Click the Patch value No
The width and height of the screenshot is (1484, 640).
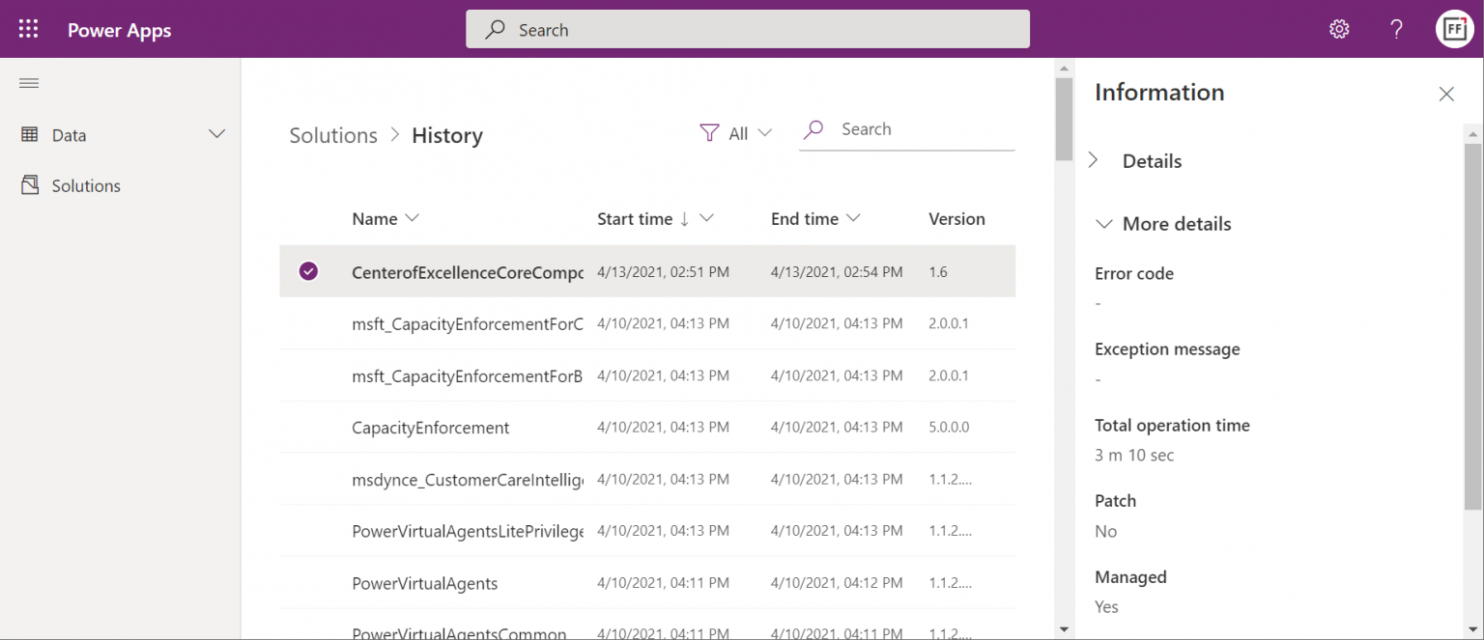[1106, 531]
